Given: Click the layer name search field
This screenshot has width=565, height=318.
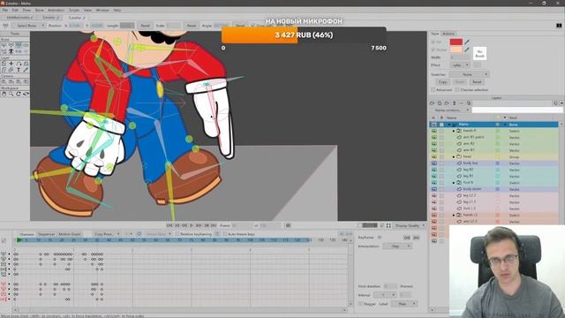Looking at the screenshot, I should pyautogui.click(x=517, y=110).
